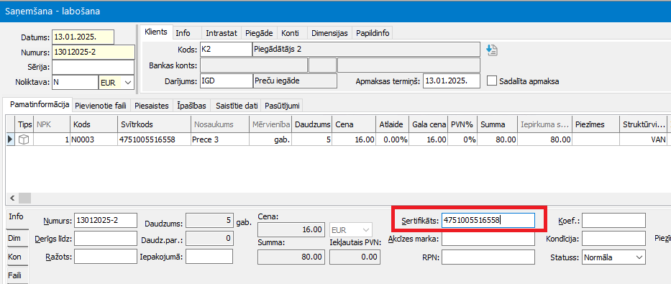Viewport: 671px width, 284px height.
Task: Open the Konti tab
Action: point(290,33)
